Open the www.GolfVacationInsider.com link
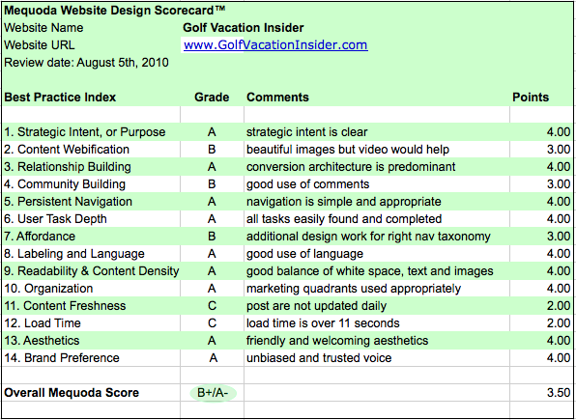This screenshot has height=420, width=576. coord(275,45)
